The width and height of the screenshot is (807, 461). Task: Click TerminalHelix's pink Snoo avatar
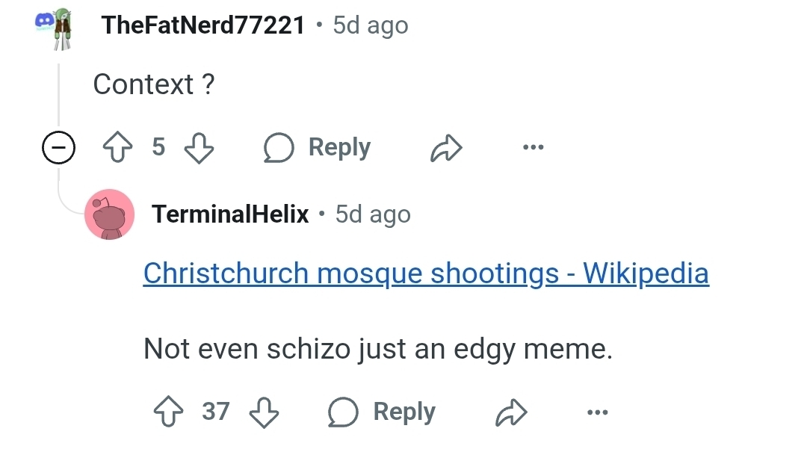[x=110, y=214]
